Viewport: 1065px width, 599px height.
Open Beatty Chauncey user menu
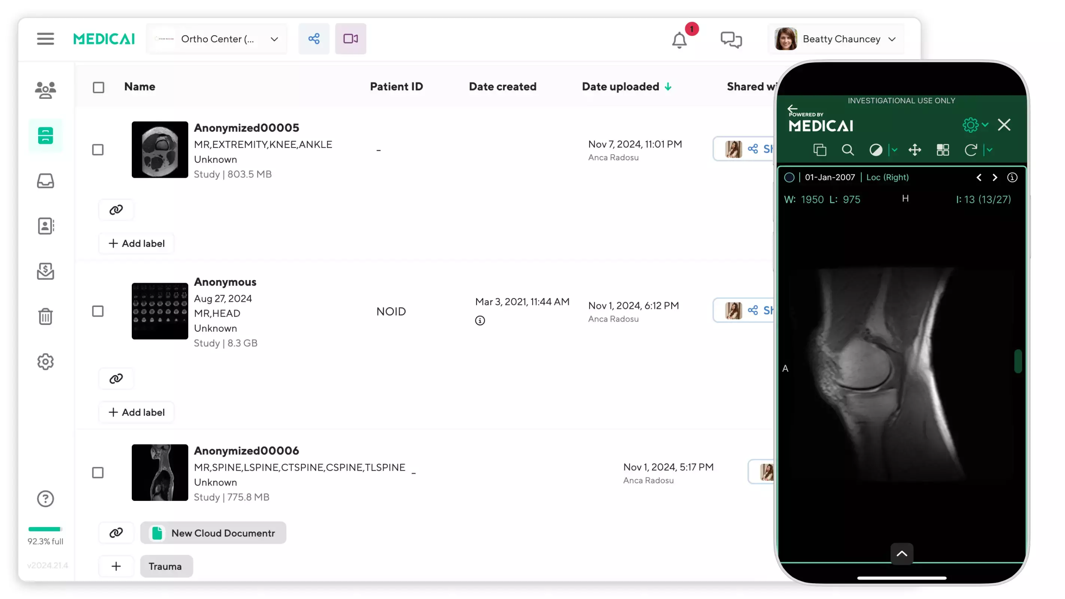(x=836, y=39)
